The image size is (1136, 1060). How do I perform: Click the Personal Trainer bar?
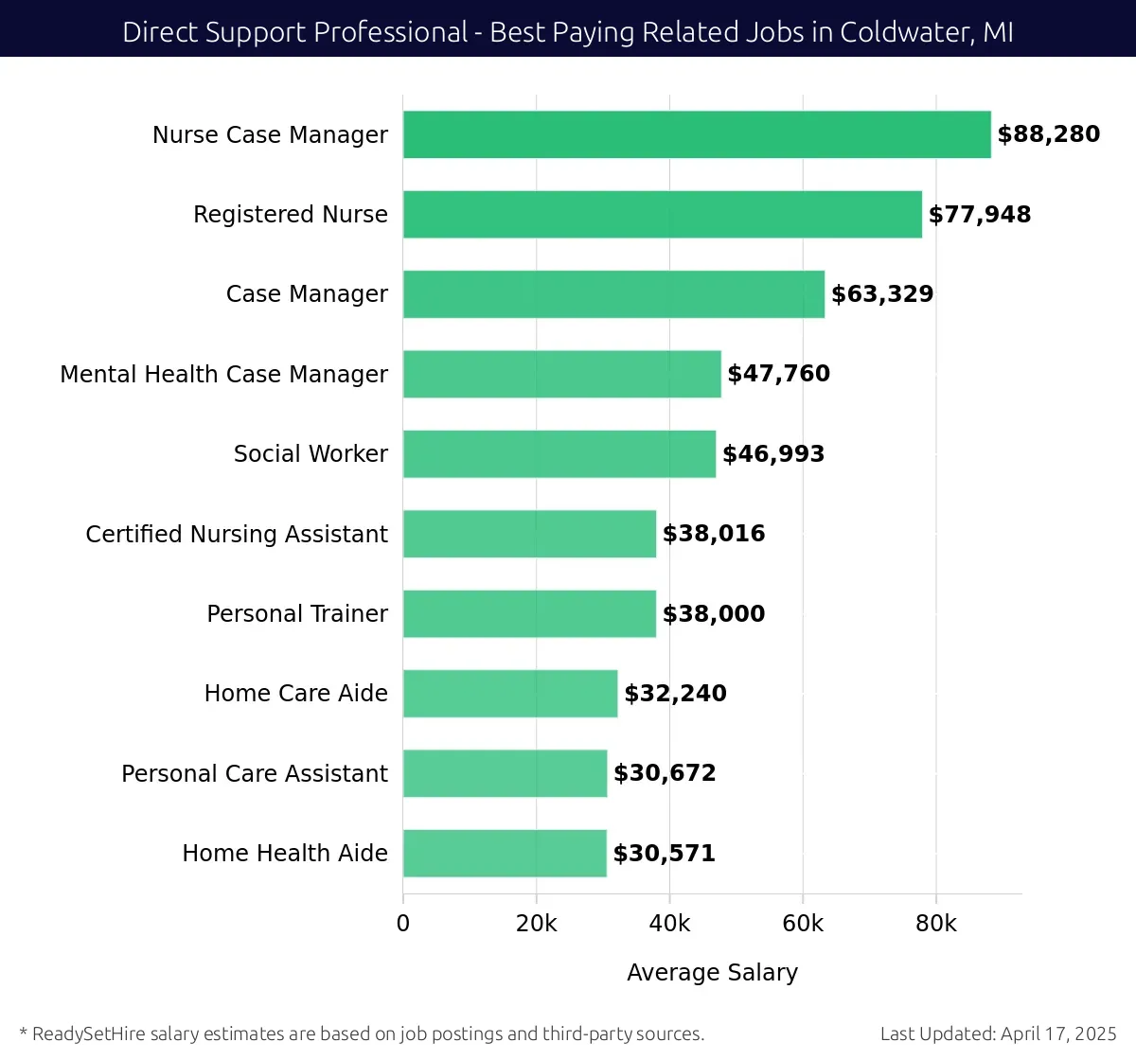point(529,613)
